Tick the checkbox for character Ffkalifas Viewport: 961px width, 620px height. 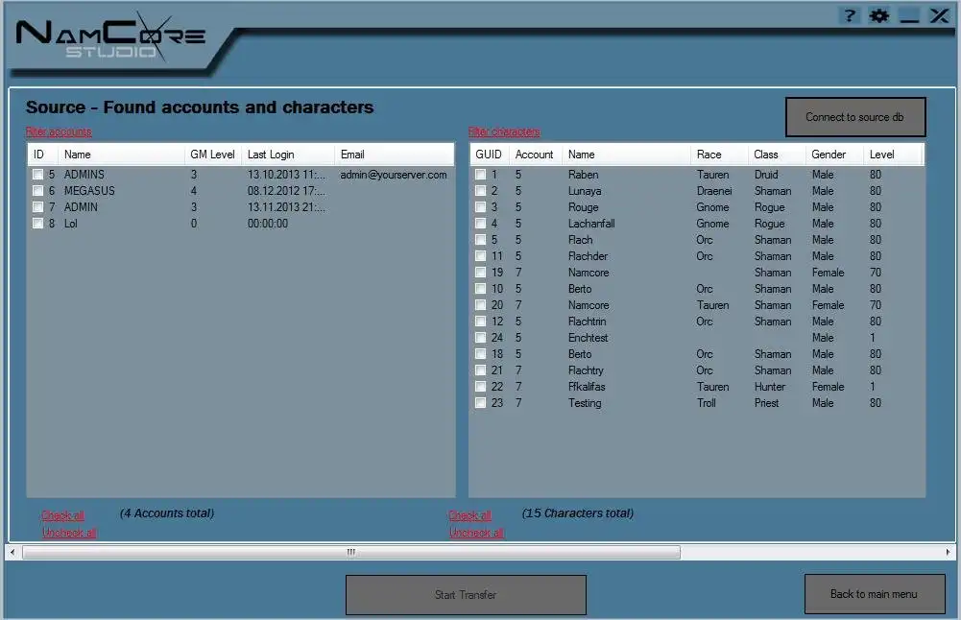(x=480, y=387)
